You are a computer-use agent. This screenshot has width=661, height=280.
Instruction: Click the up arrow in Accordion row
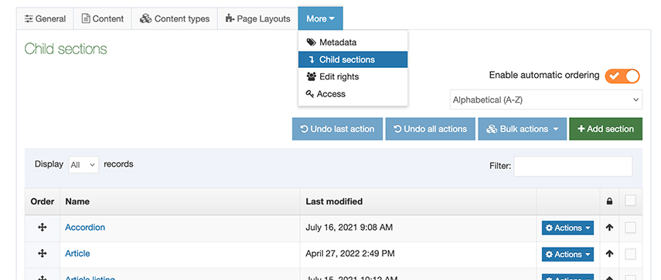(x=609, y=228)
